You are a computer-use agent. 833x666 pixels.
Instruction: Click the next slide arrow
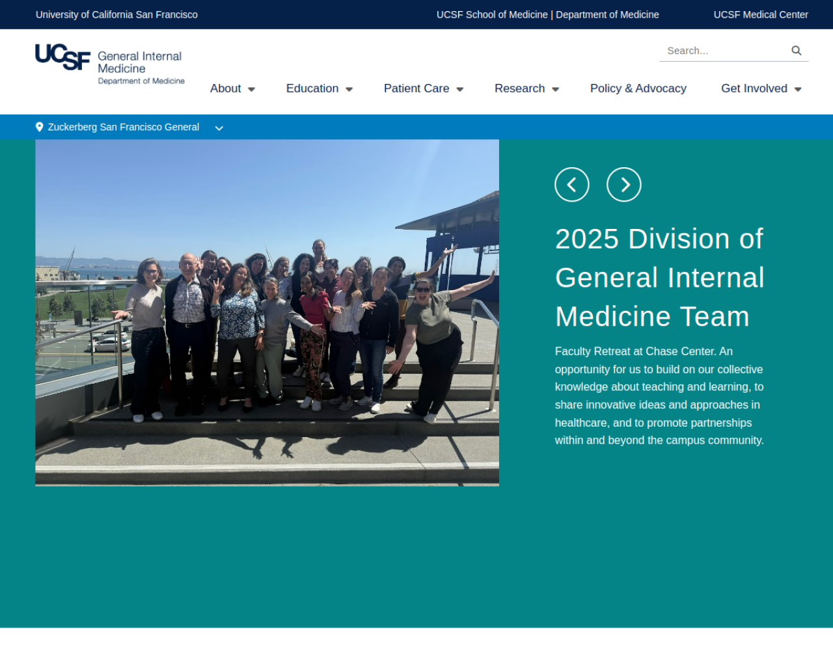(624, 185)
